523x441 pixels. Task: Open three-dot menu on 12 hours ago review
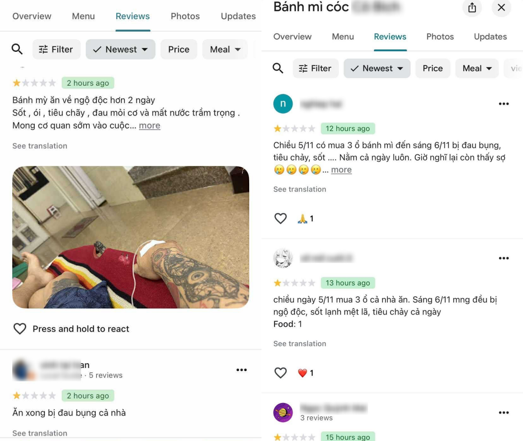pos(504,104)
